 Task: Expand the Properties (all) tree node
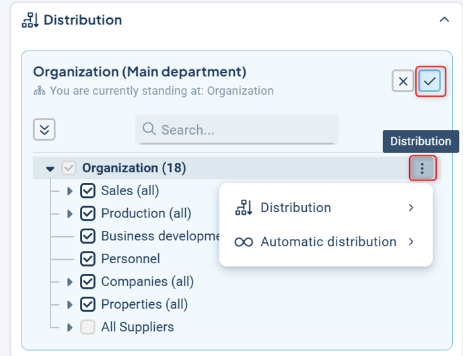69,305
